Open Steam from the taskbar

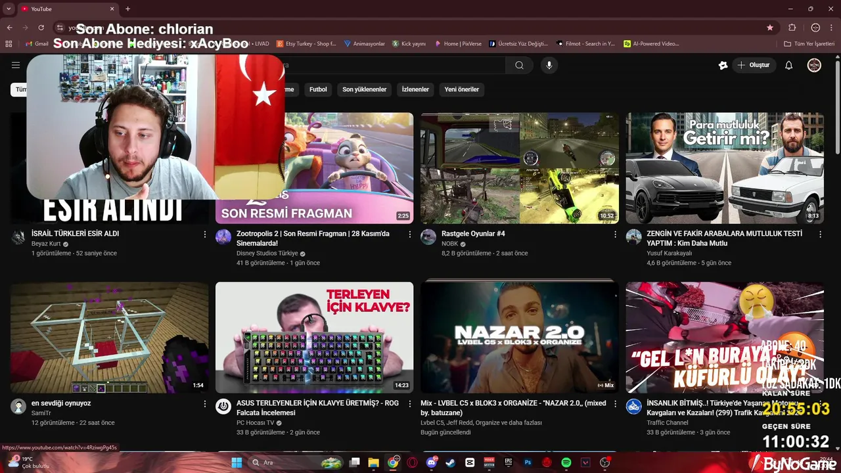pos(450,462)
